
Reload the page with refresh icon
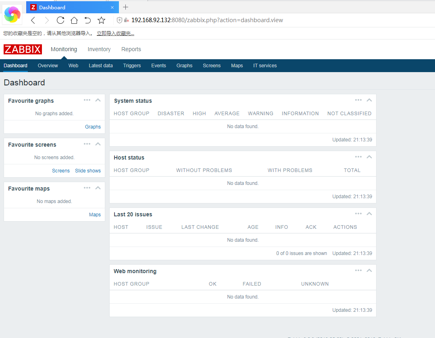[x=60, y=20]
